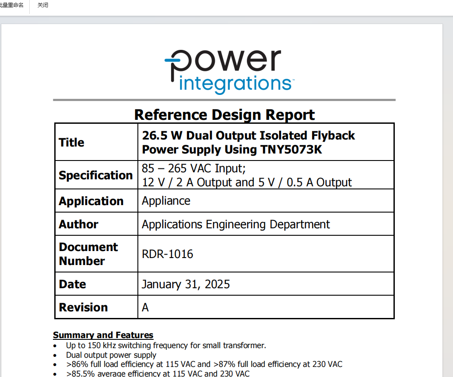
Task: Click the 批量重命名 batch rename button
Action: (x=11, y=5)
